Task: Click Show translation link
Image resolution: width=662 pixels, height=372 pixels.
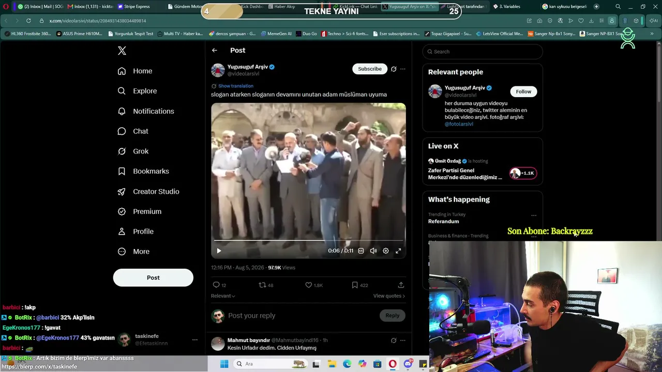Action: 236,86
